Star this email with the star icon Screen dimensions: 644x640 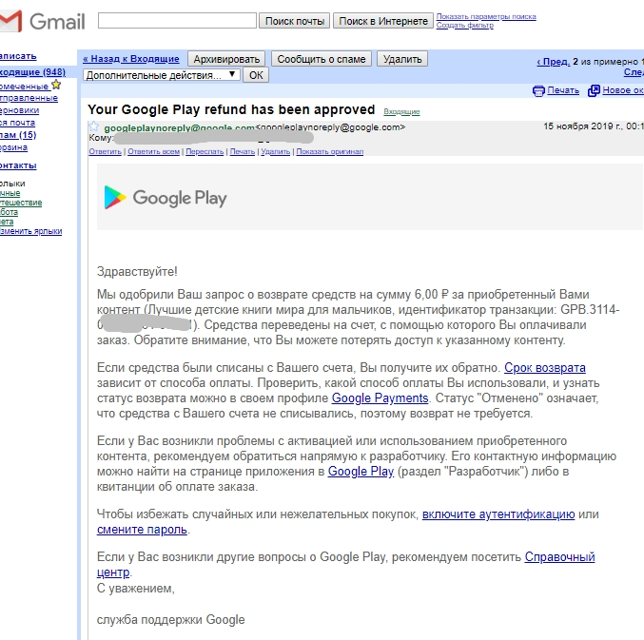coord(93,126)
